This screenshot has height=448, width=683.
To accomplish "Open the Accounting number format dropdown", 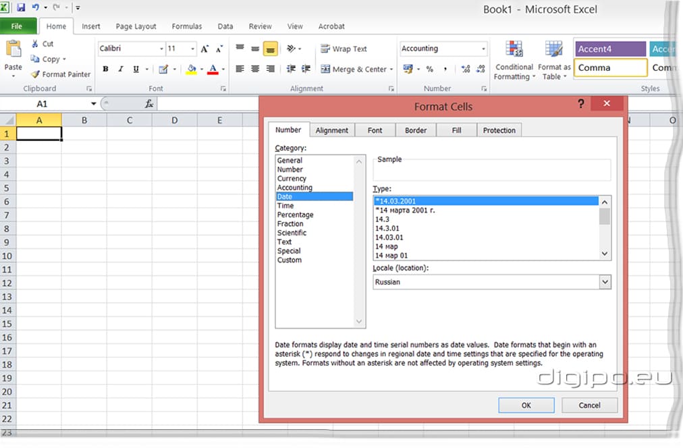I will [483, 49].
